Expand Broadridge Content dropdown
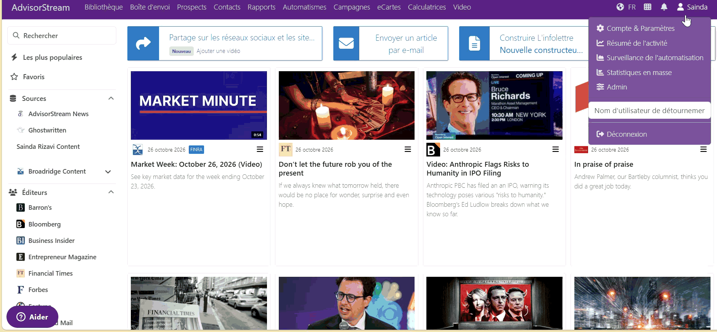Screen dimensions: 717x332 coord(108,172)
